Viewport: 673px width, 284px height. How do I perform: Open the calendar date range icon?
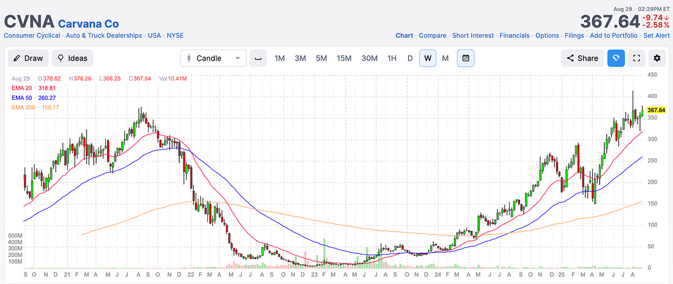click(466, 58)
